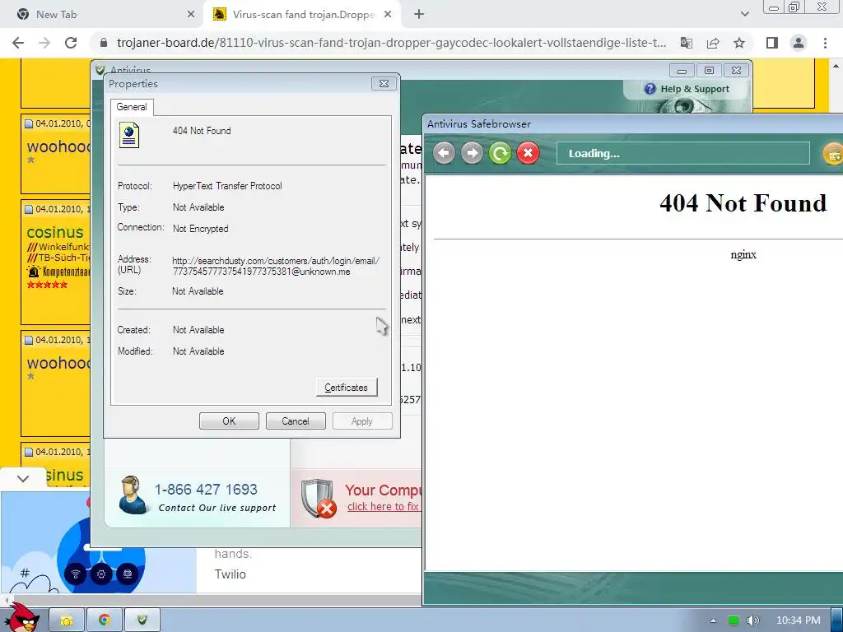
Task: Click the Safebrowser forward arrow button
Action: (472, 154)
